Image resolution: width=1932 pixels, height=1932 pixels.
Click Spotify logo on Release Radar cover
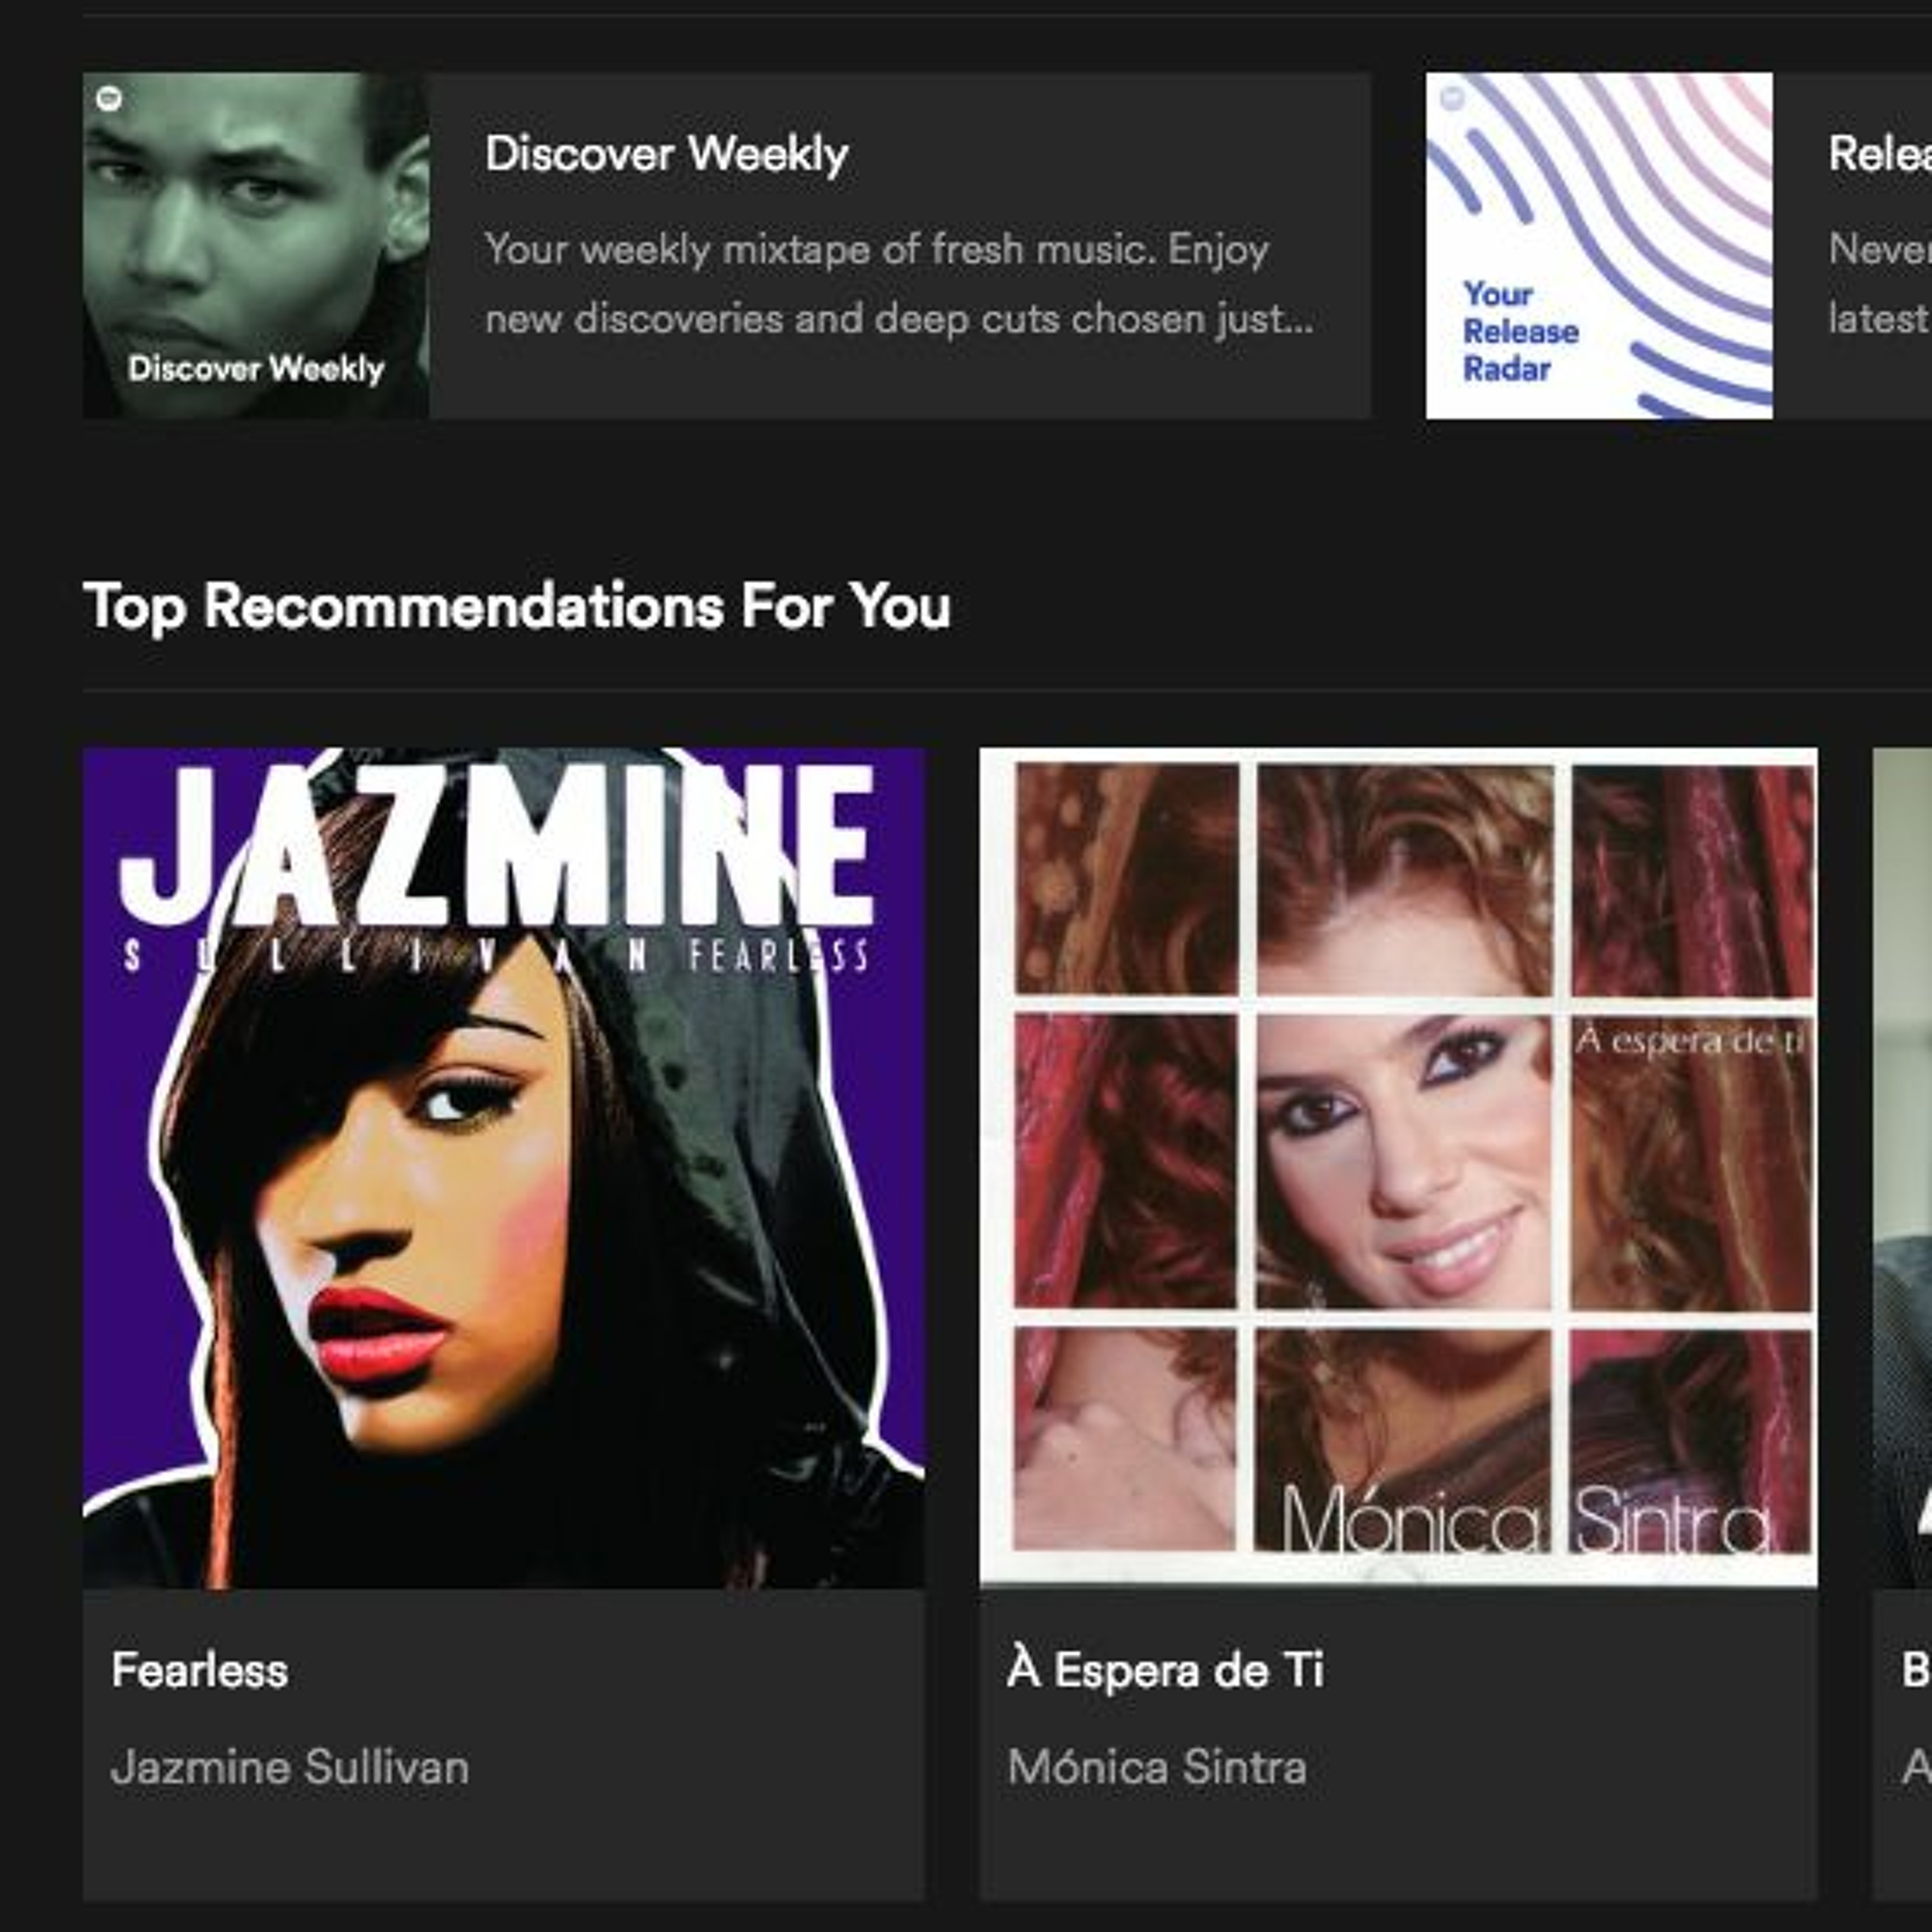click(x=1452, y=98)
